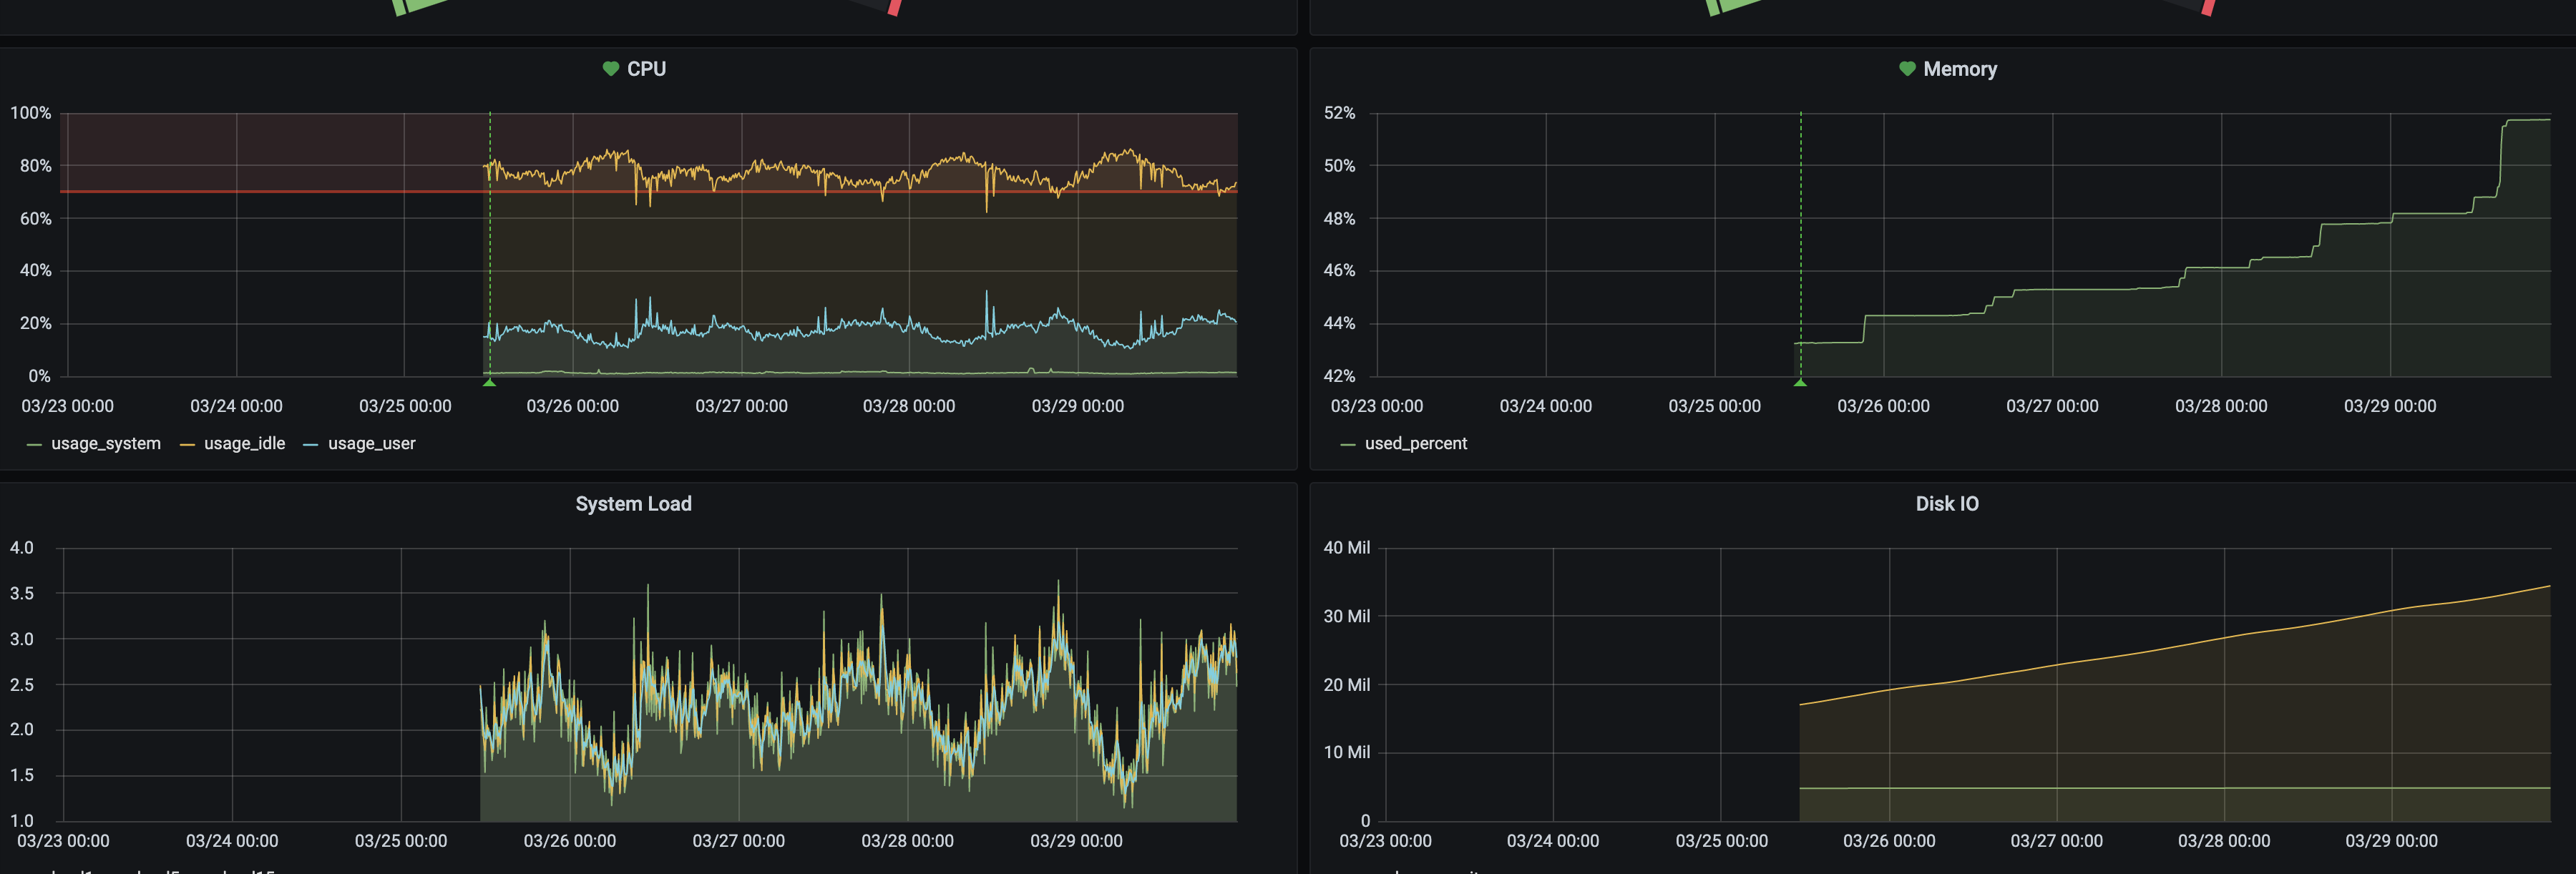Open the CPU panel title menu
Viewport: 2576px width, 874px height.
646,69
